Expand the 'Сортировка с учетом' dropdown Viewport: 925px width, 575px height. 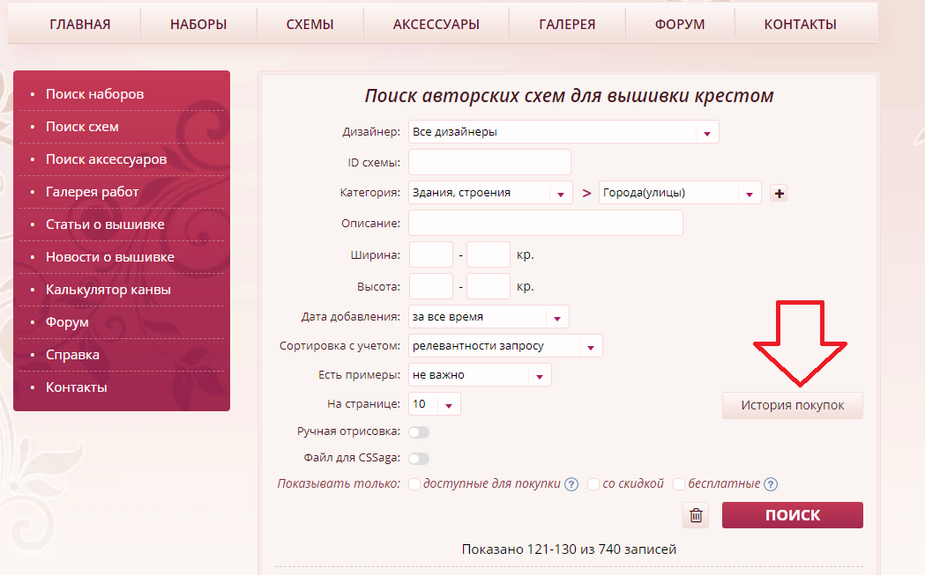pos(505,346)
